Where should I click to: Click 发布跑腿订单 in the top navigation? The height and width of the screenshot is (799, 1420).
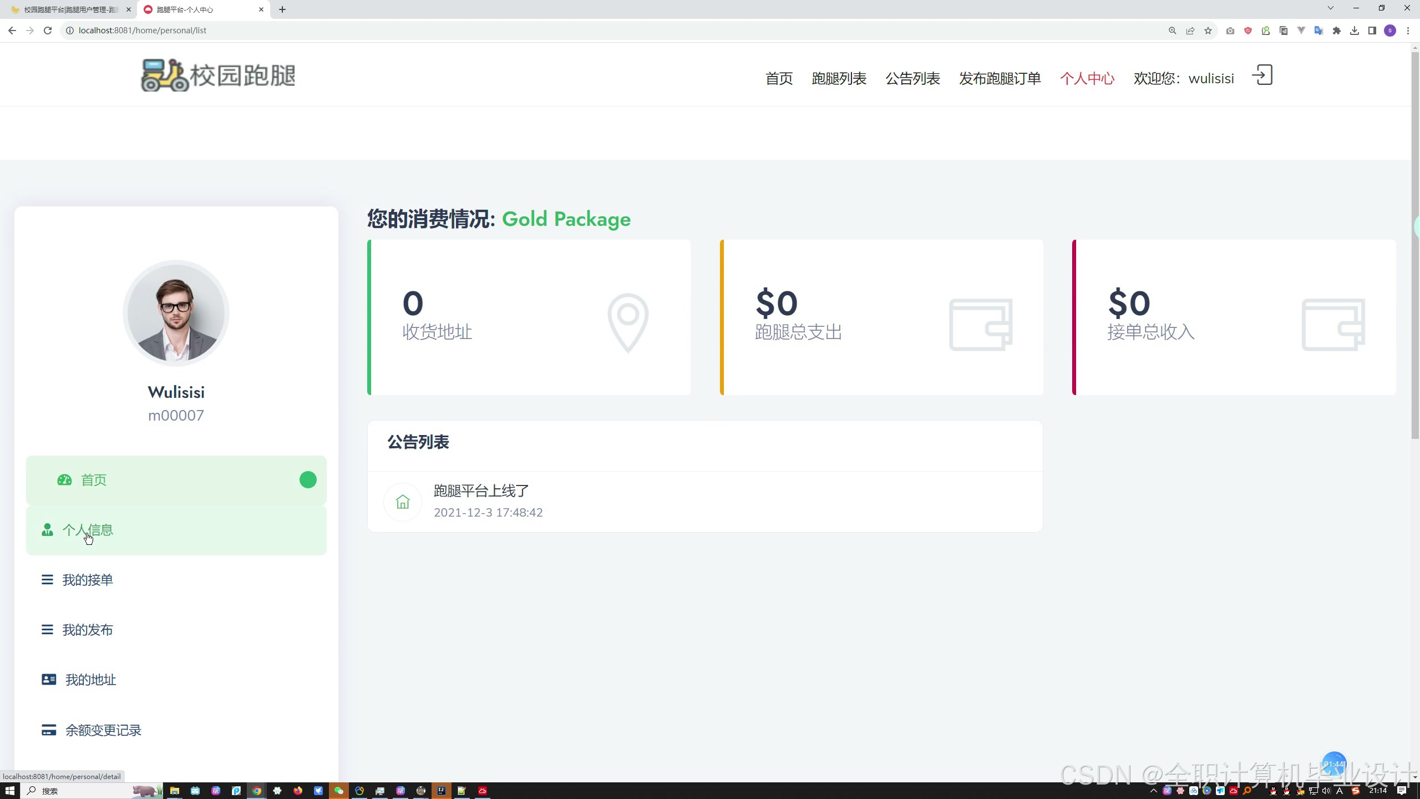pyautogui.click(x=1000, y=78)
